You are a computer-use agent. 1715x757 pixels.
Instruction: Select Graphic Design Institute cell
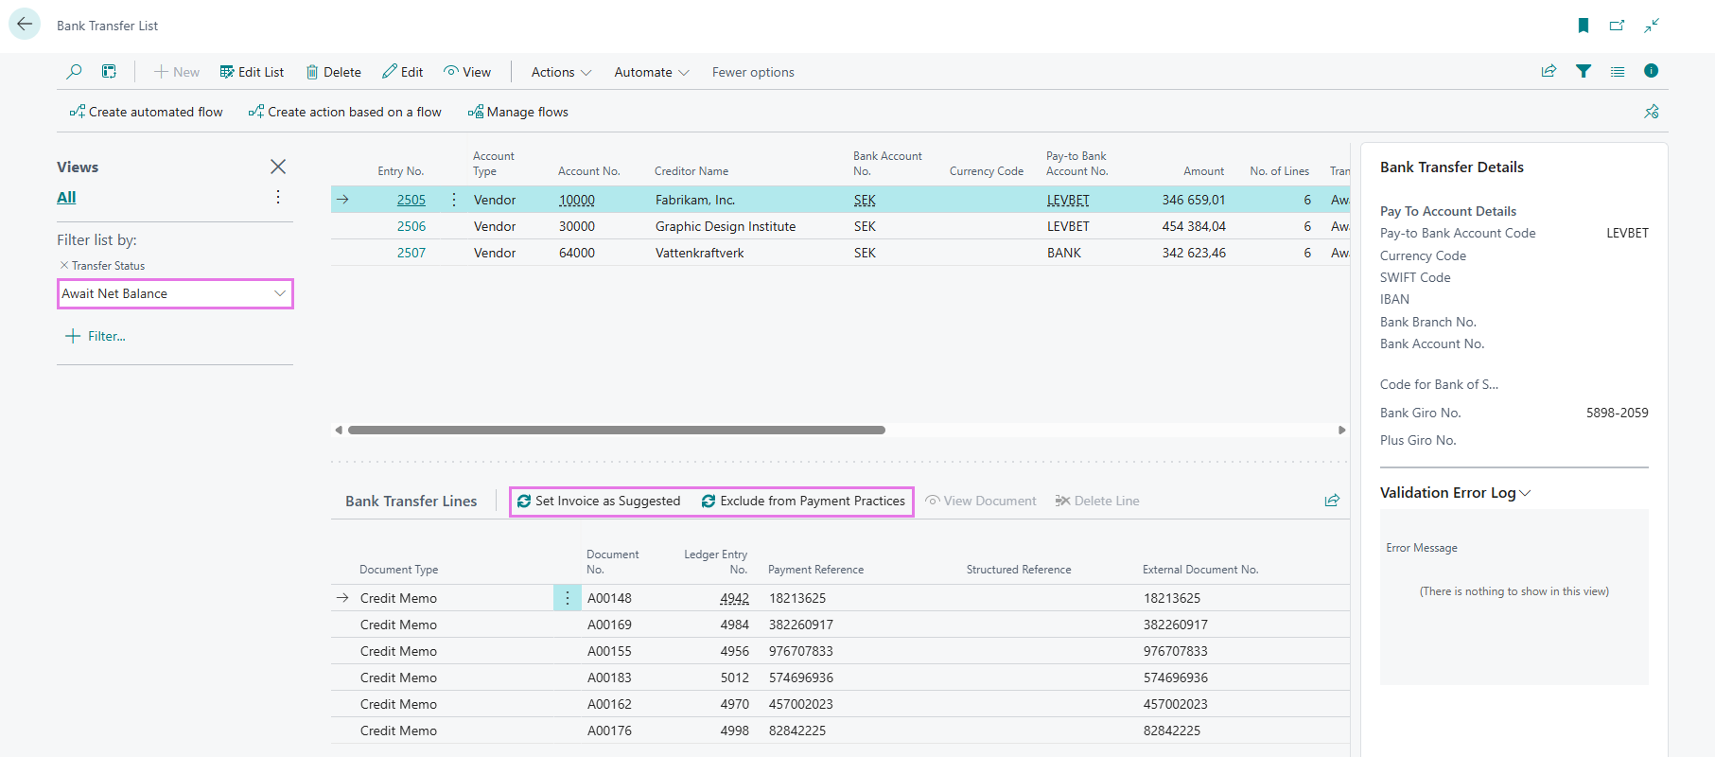click(726, 226)
